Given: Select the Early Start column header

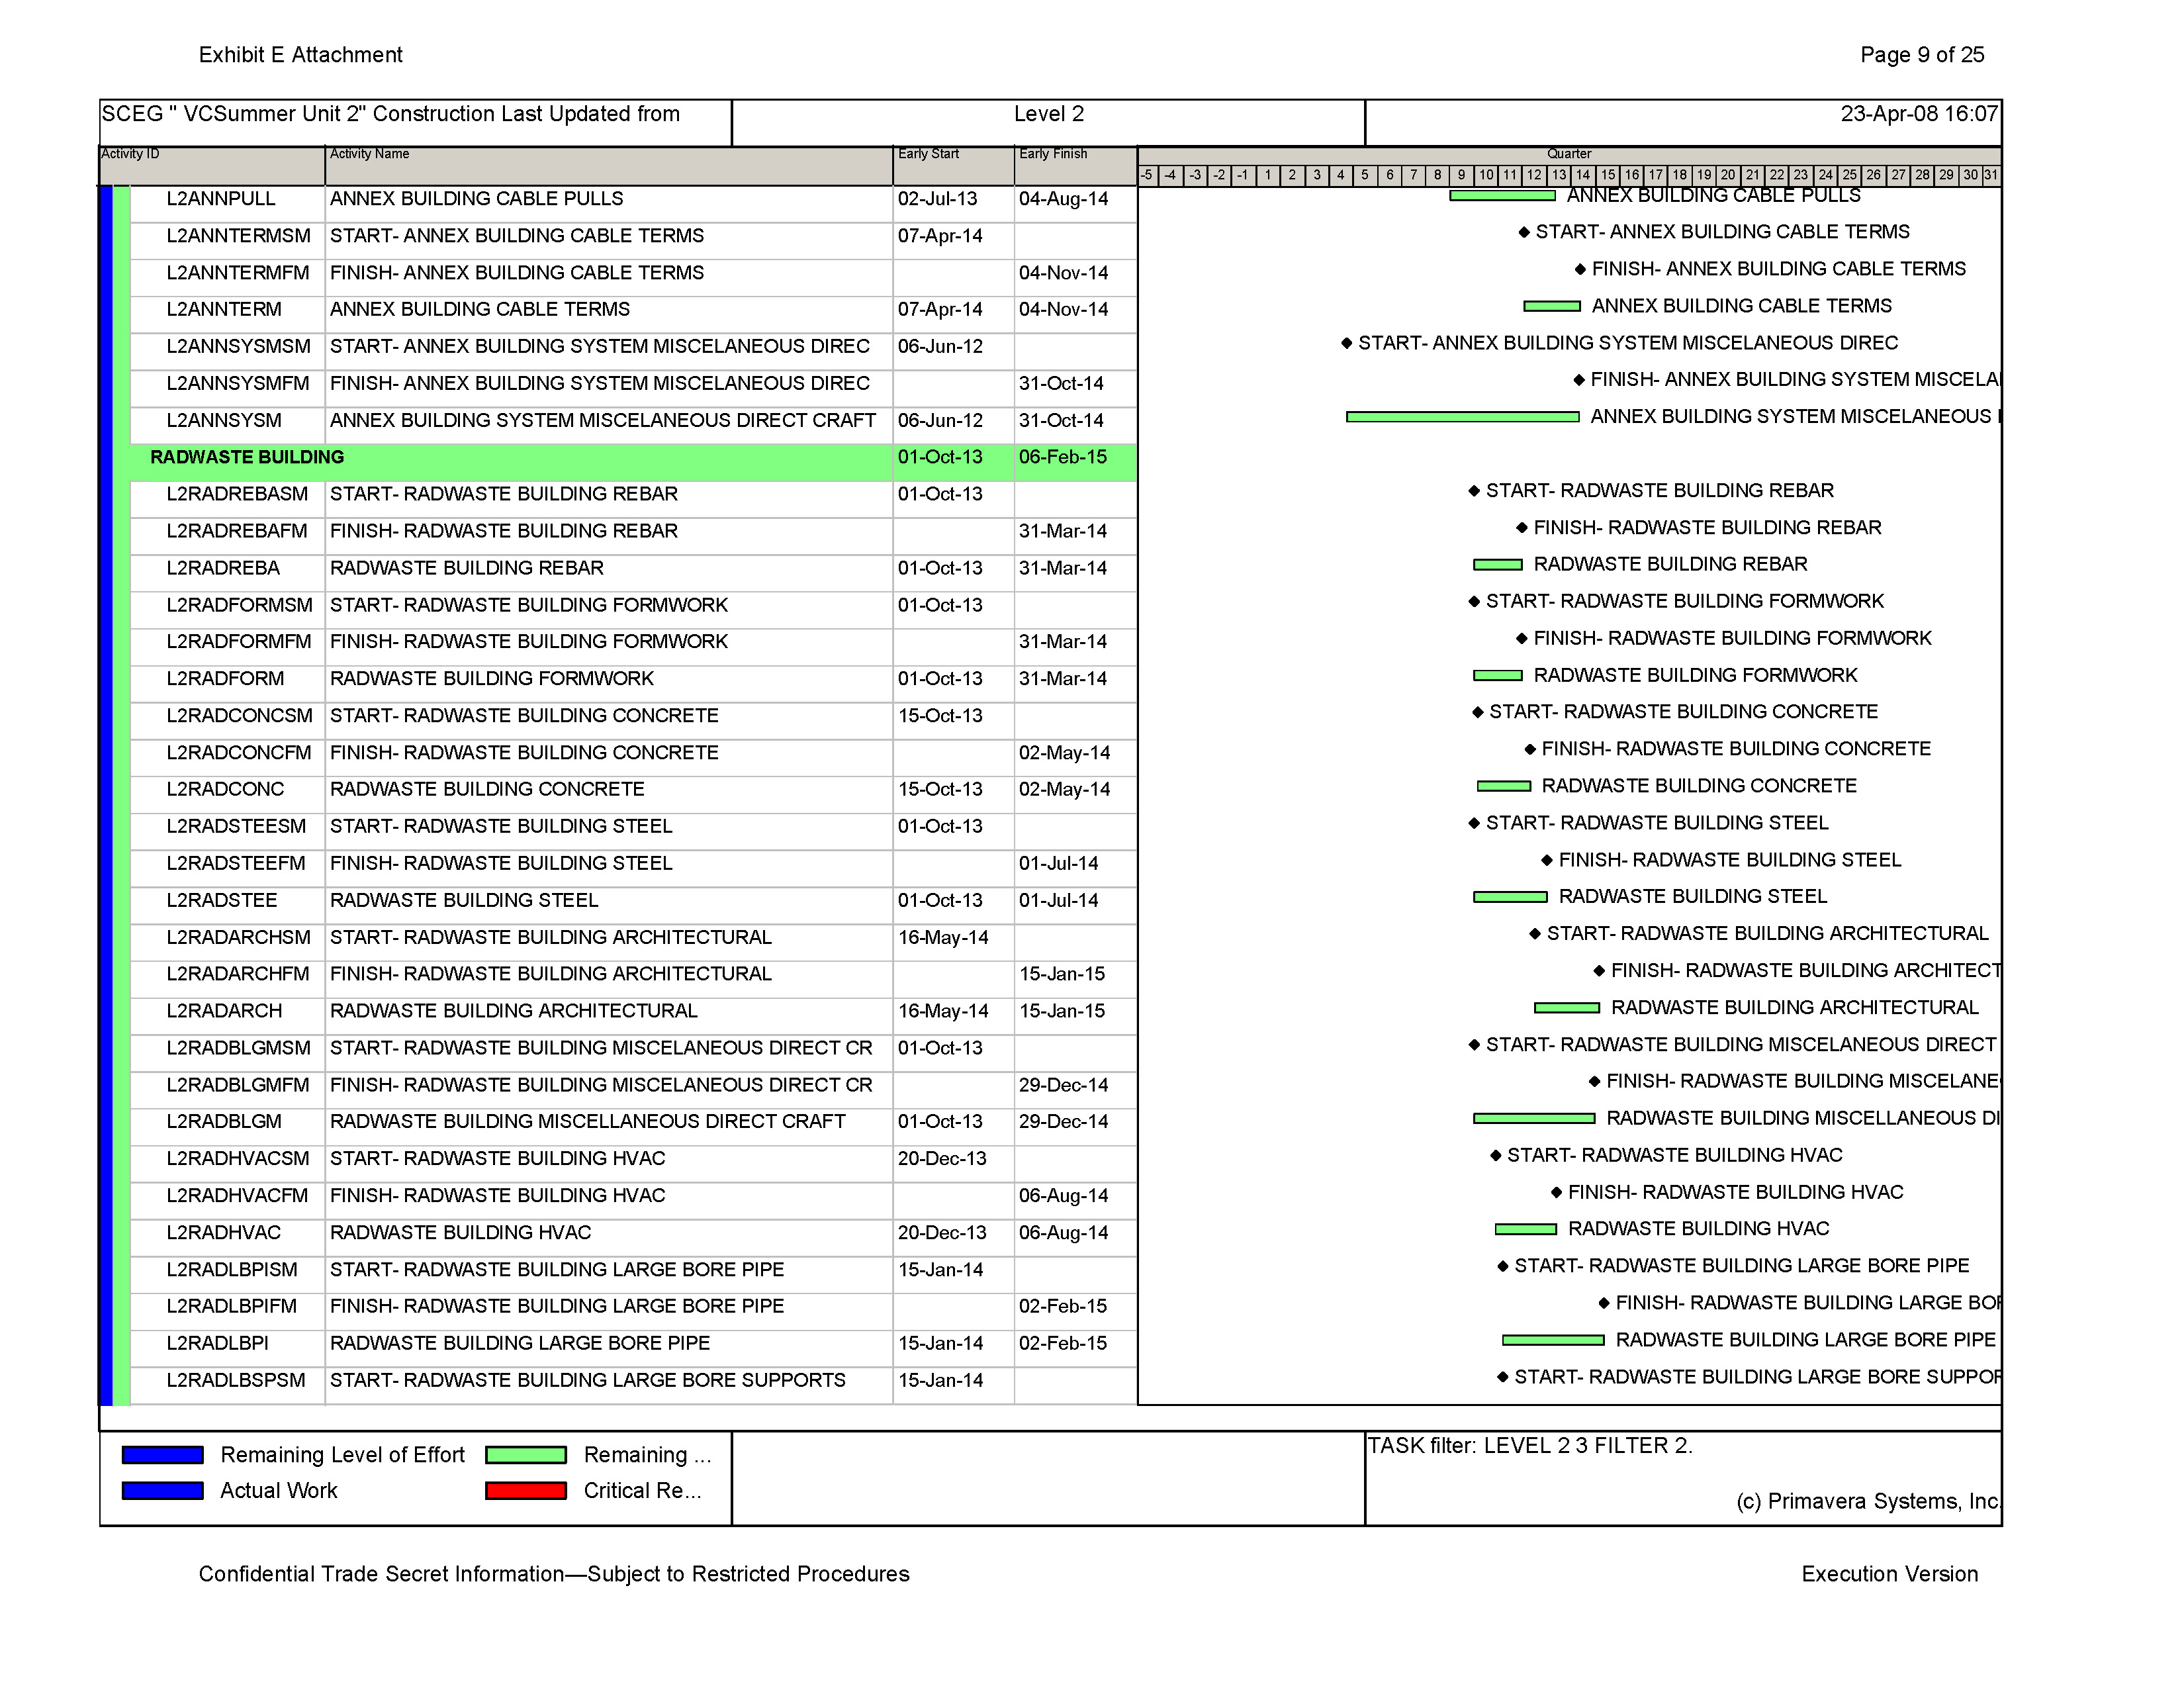Looking at the screenshot, I should coord(954,166).
